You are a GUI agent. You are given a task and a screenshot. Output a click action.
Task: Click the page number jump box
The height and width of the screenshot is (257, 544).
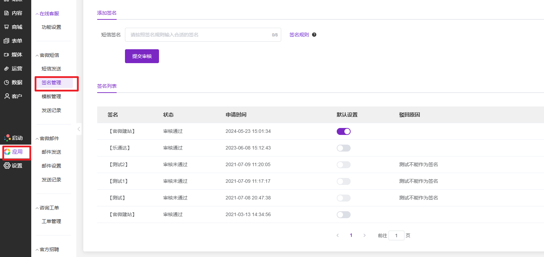(x=396, y=235)
